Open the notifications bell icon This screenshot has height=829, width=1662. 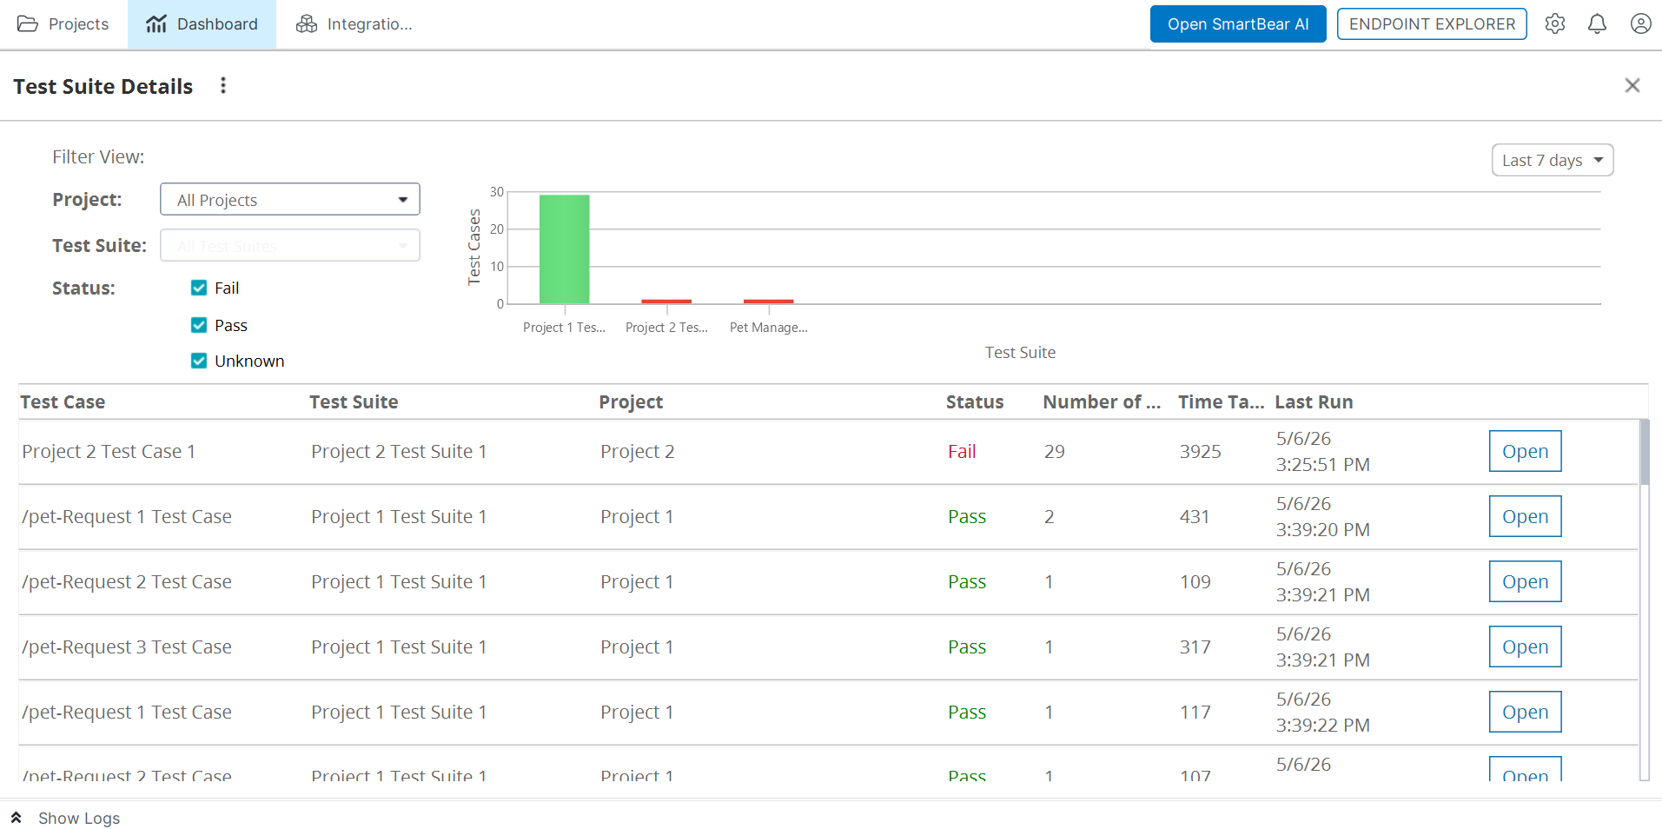(1597, 24)
